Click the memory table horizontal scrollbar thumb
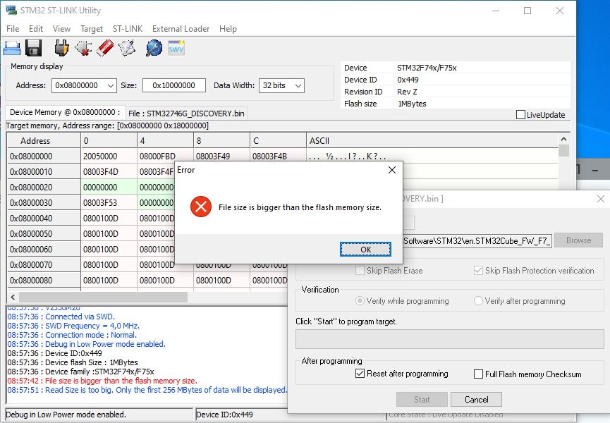 click(x=103, y=298)
